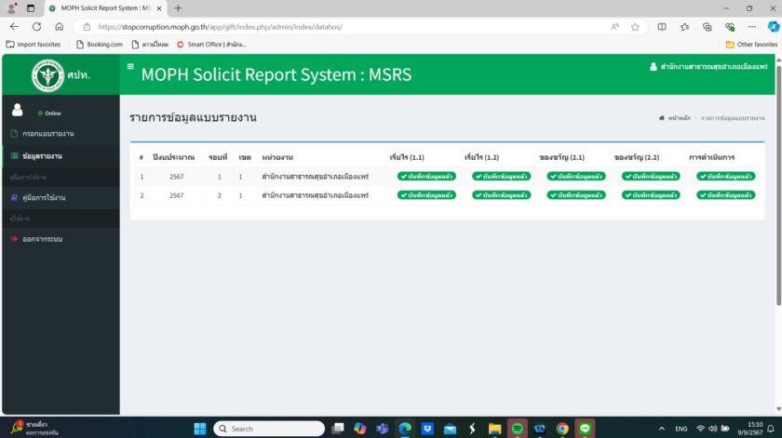Viewport: 782px width, 438px height.
Task: Open the Windows Start button
Action: [x=200, y=429]
